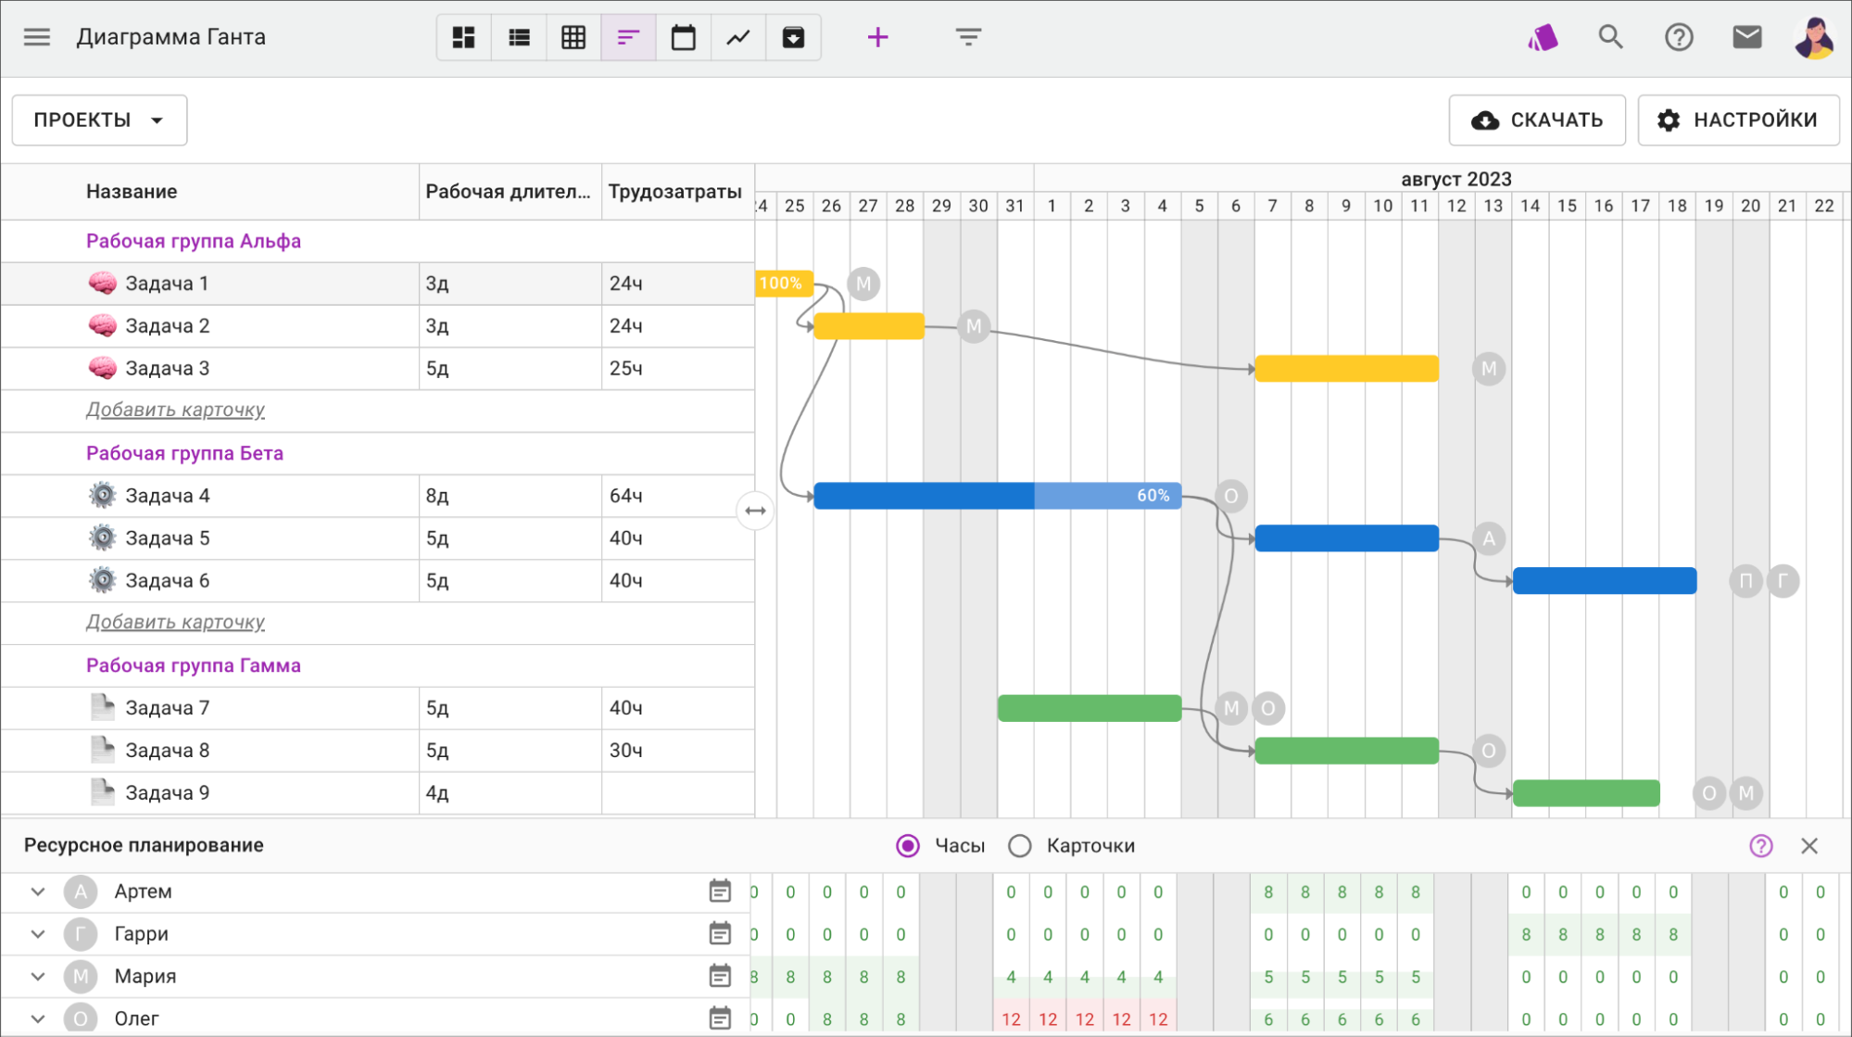Open help for resource planning
1852x1037 pixels.
[1759, 845]
